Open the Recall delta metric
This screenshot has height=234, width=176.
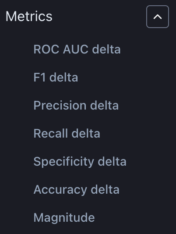click(67, 133)
